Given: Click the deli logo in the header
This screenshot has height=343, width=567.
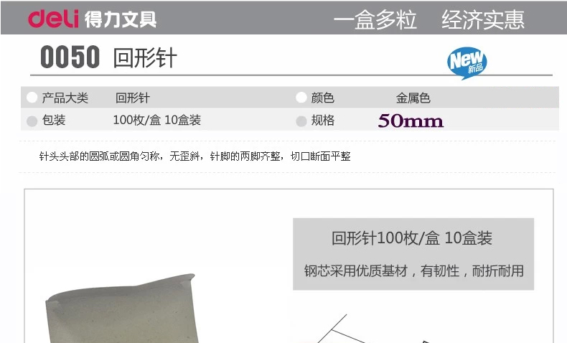Looking at the screenshot, I should 53,19.
